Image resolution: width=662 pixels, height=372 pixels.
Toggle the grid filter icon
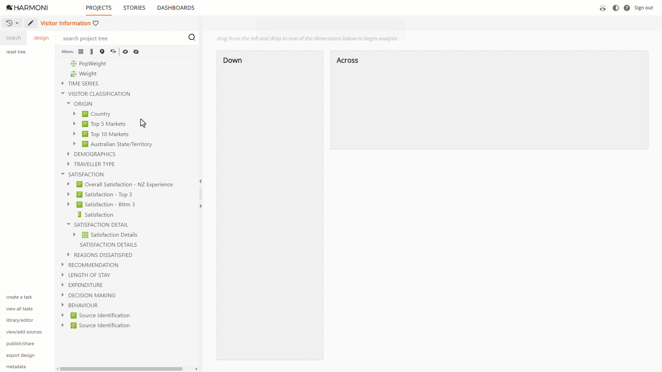point(81,52)
